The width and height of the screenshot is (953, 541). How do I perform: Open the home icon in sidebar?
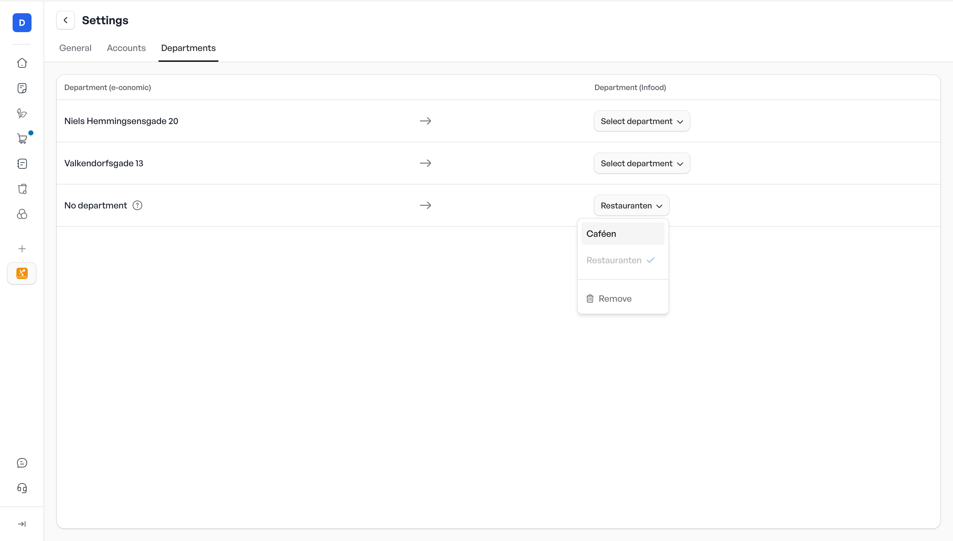coord(22,63)
